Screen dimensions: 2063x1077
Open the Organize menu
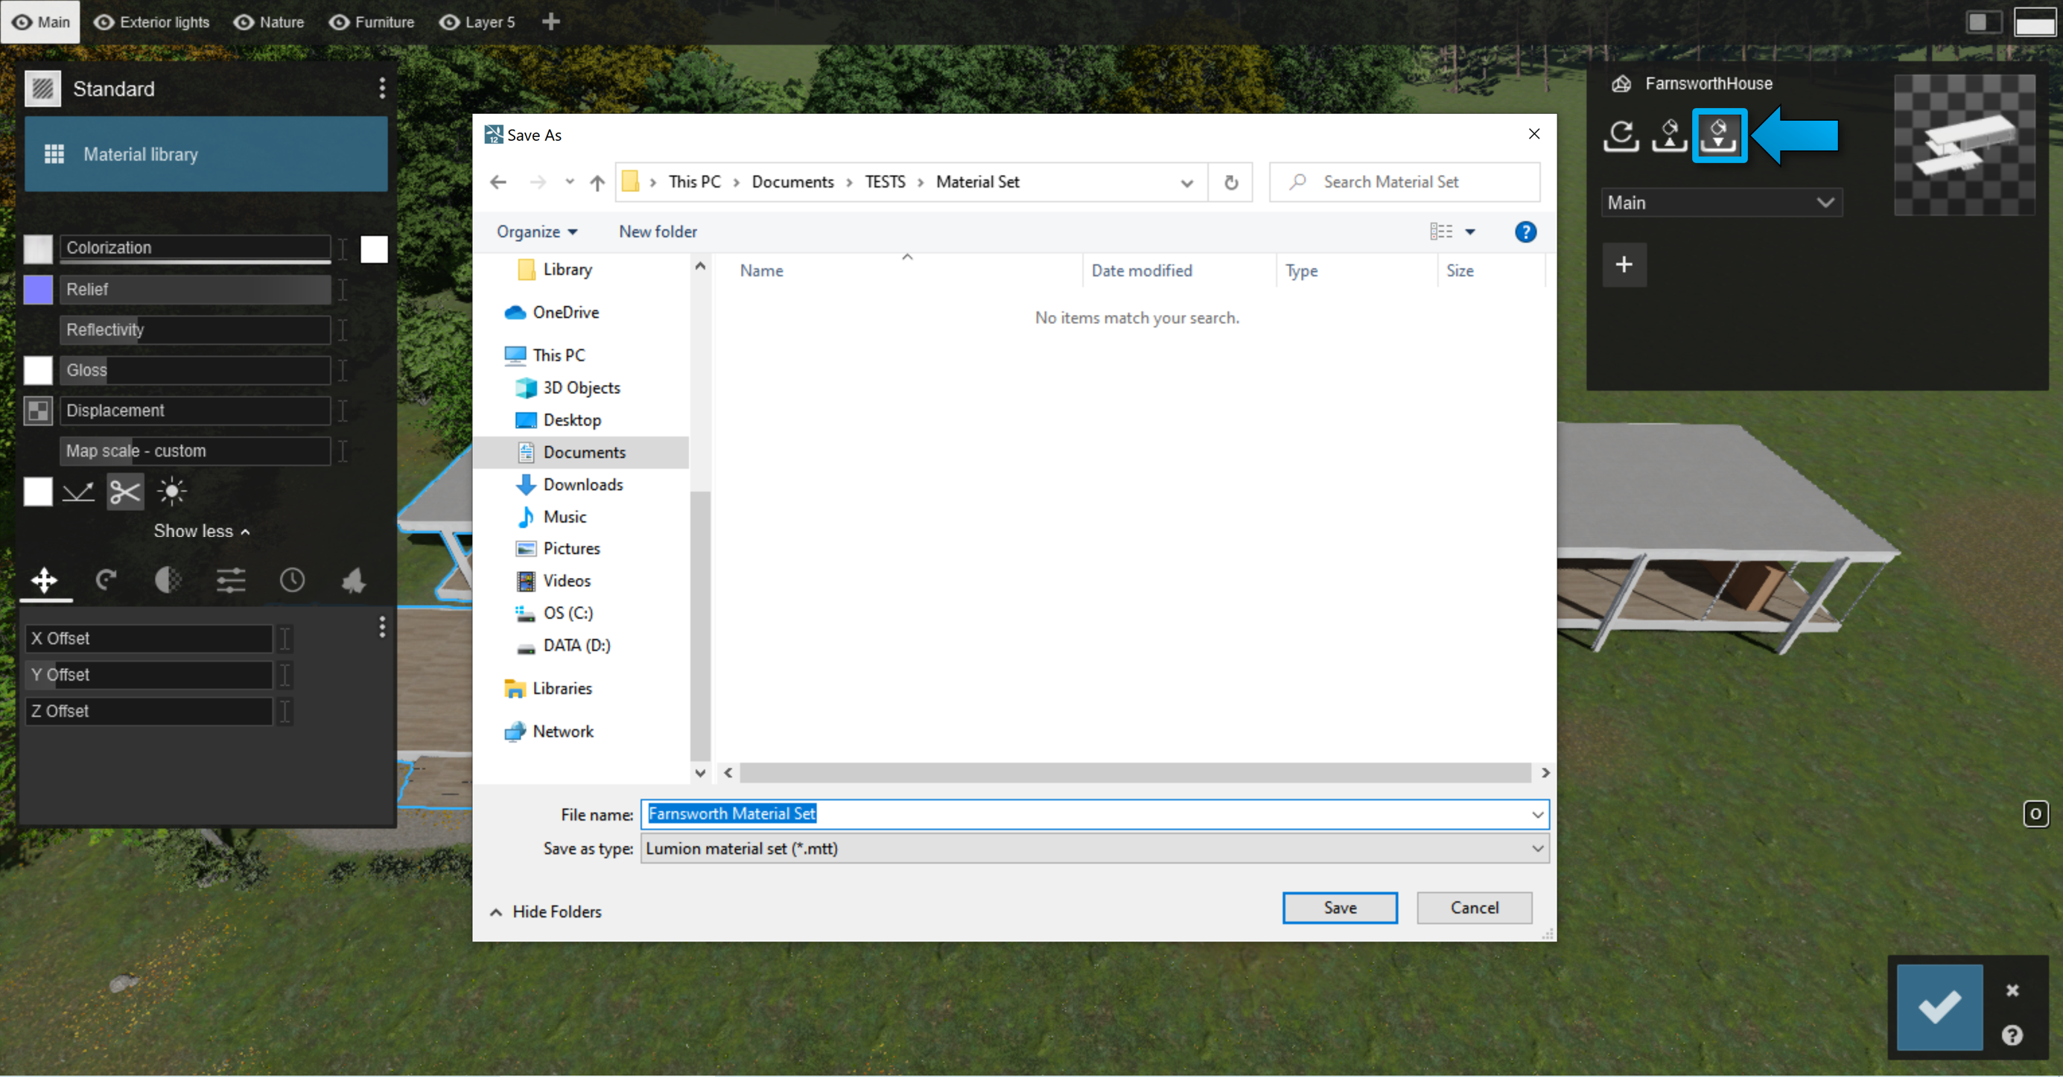[x=535, y=232]
